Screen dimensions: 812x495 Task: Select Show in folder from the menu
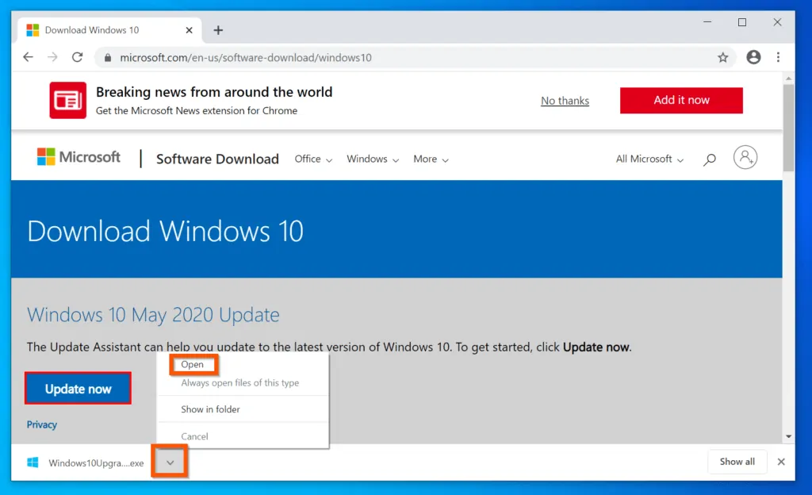[x=210, y=409]
